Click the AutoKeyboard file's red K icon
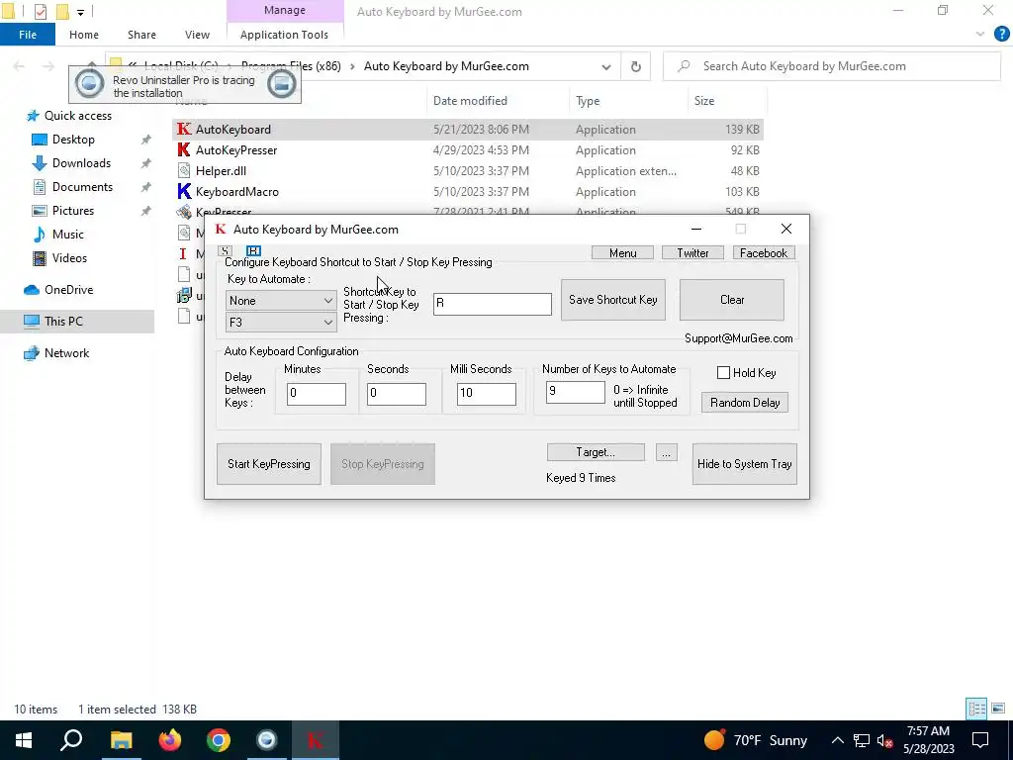 tap(184, 130)
